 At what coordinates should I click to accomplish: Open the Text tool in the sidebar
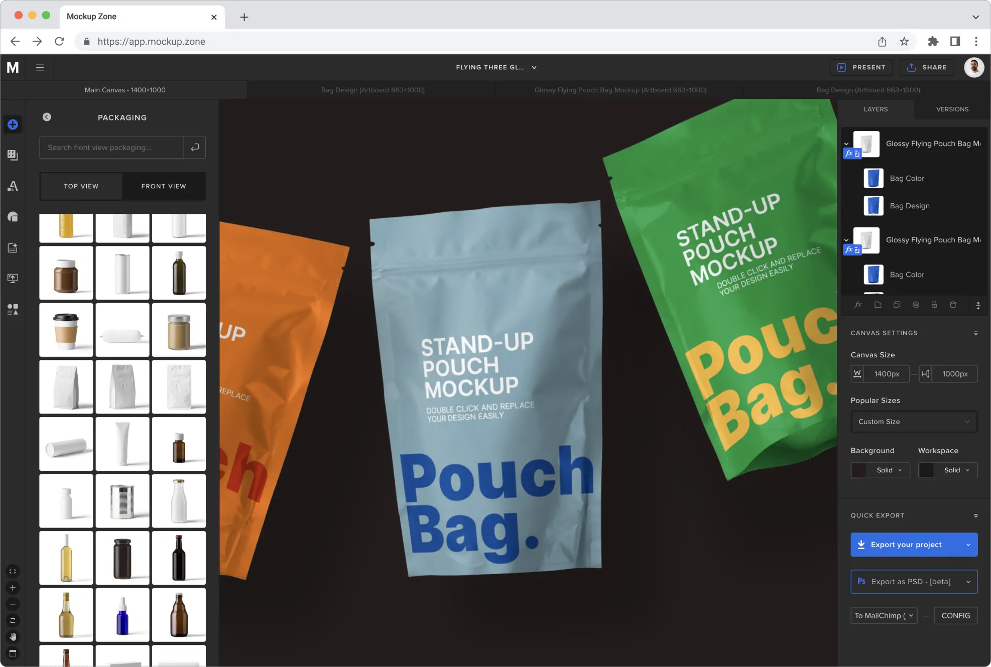12,186
